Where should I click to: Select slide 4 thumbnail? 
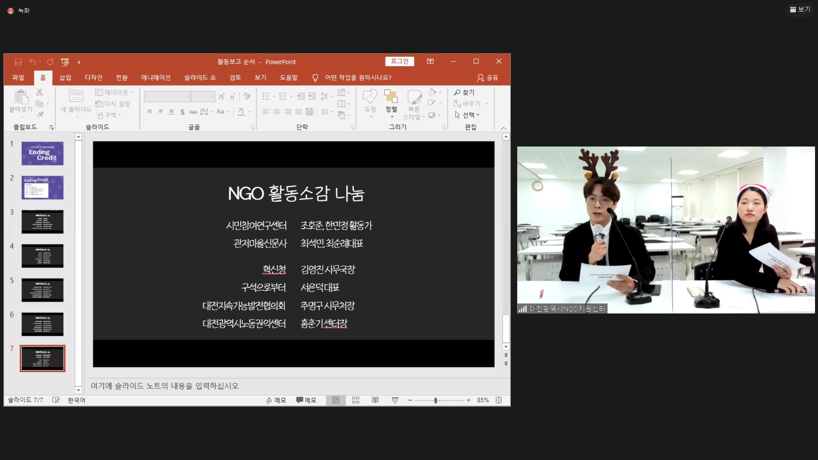pos(43,256)
